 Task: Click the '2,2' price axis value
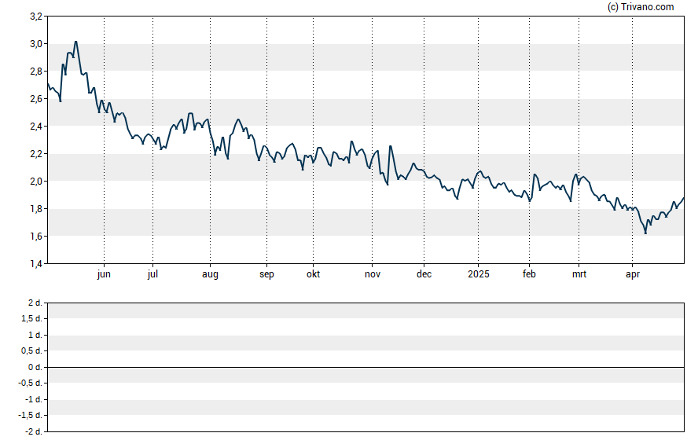36,154
